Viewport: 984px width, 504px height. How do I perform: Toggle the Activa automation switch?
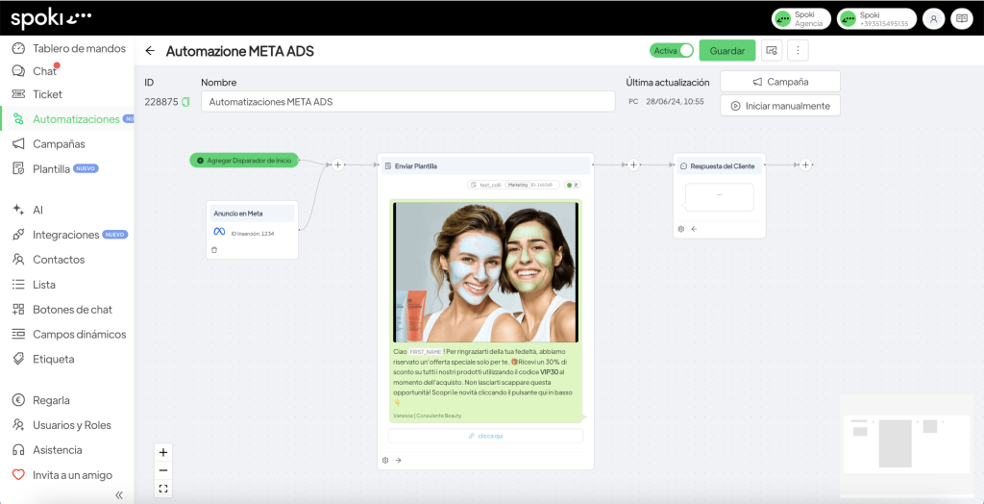coord(672,50)
